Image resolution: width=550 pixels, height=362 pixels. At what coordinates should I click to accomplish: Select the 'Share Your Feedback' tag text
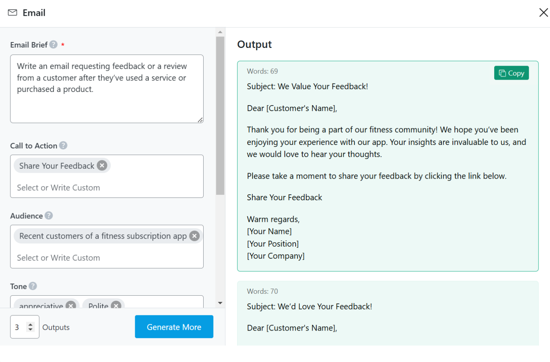click(x=57, y=166)
